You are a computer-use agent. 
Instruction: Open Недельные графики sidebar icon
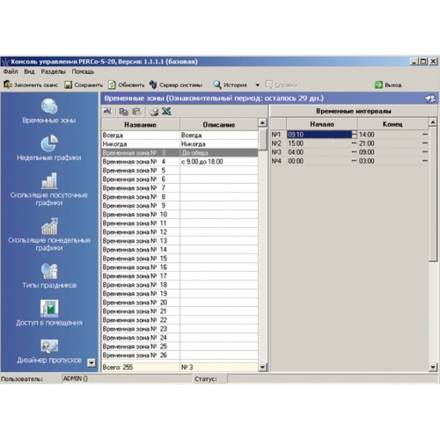[49, 148]
